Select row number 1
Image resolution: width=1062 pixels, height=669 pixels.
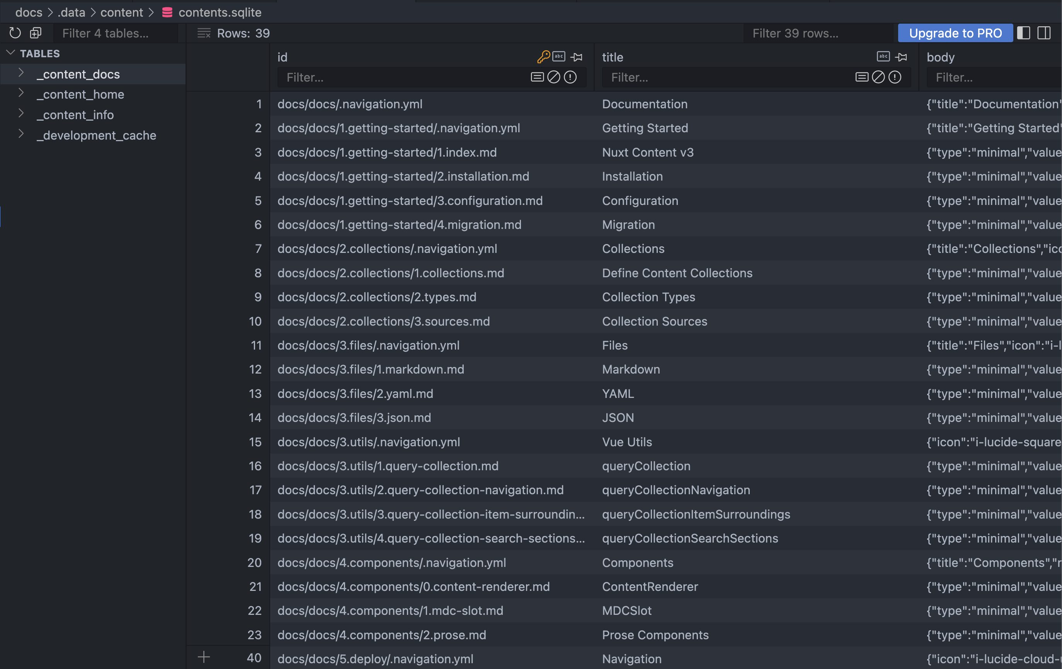259,104
